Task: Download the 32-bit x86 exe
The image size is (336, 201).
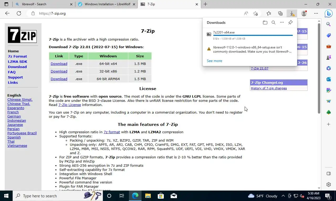Action: coord(59,71)
